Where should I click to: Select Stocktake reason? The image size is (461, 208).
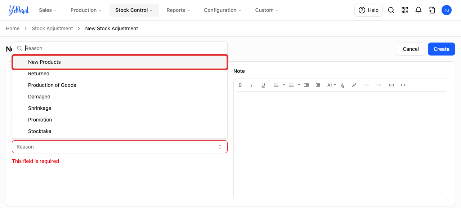tap(120, 131)
